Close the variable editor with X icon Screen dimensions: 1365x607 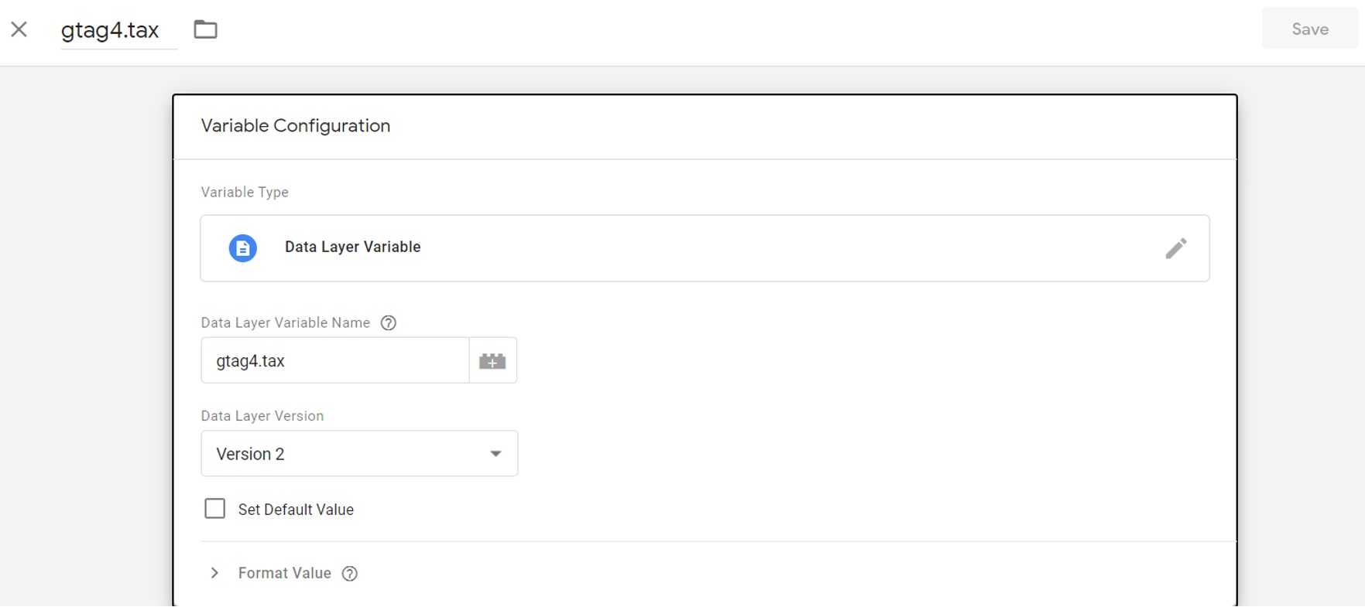(x=19, y=29)
